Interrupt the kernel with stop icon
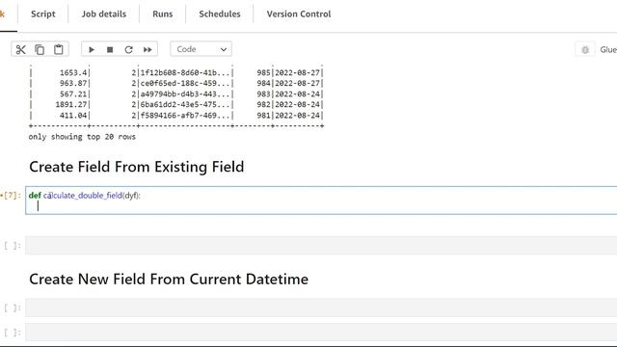Image resolution: width=617 pixels, height=347 pixels. coord(110,49)
